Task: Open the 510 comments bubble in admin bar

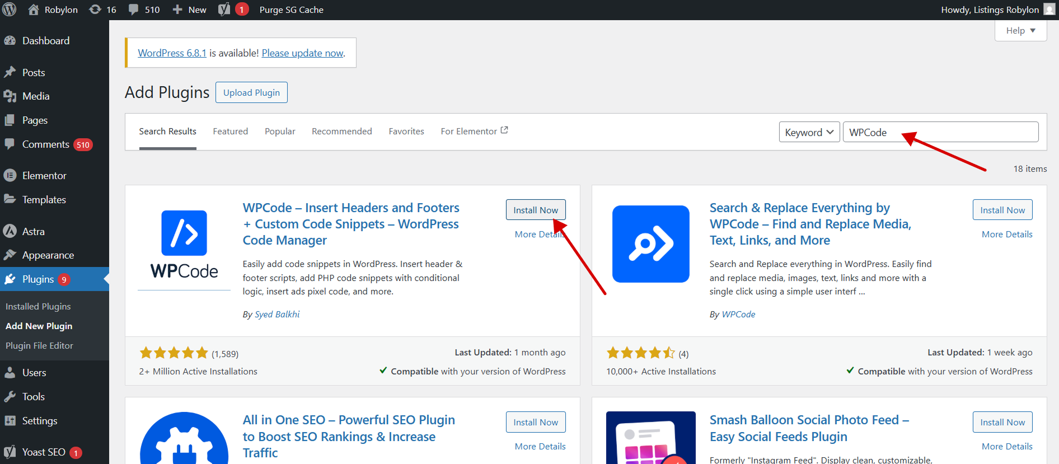Action: coord(133,10)
